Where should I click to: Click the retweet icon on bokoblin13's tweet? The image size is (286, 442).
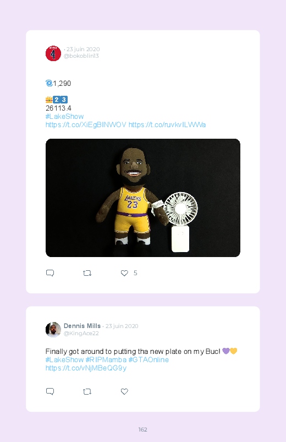pos(87,273)
